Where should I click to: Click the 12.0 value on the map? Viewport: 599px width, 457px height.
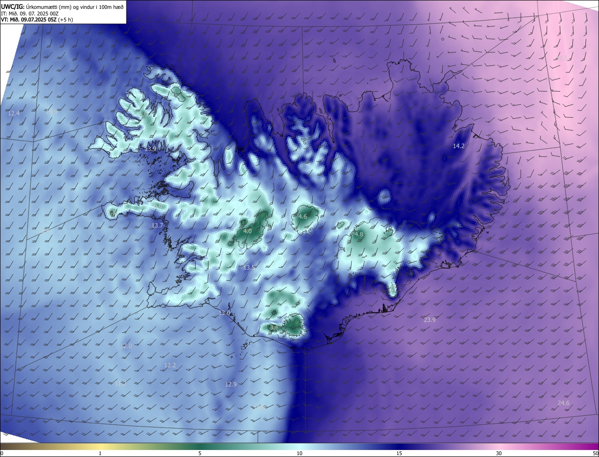(126, 346)
